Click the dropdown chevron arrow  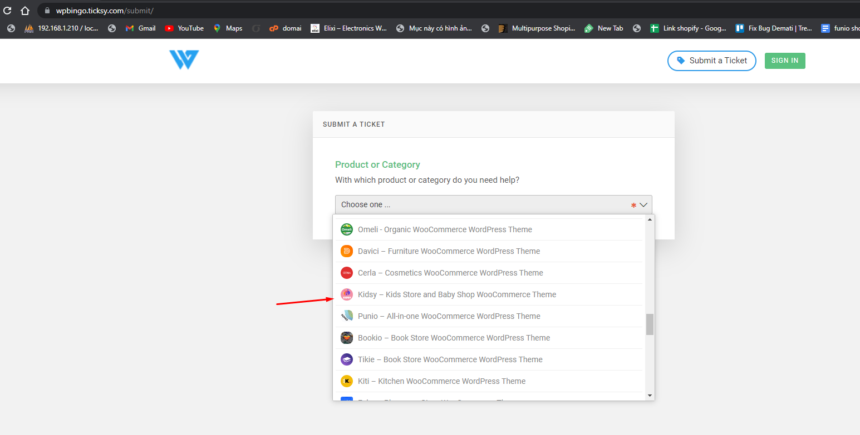pyautogui.click(x=643, y=205)
